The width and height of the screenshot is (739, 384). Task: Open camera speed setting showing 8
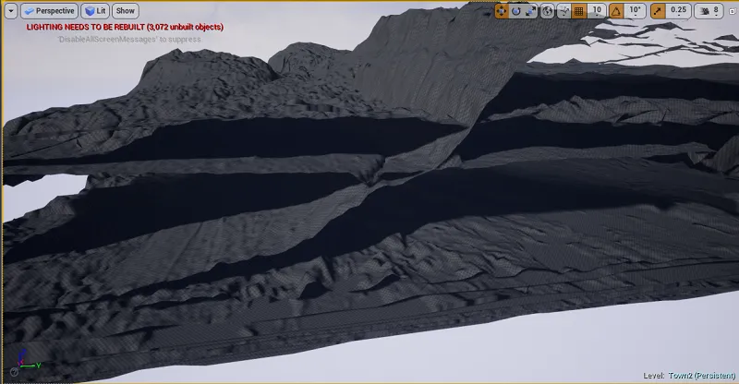tap(717, 11)
